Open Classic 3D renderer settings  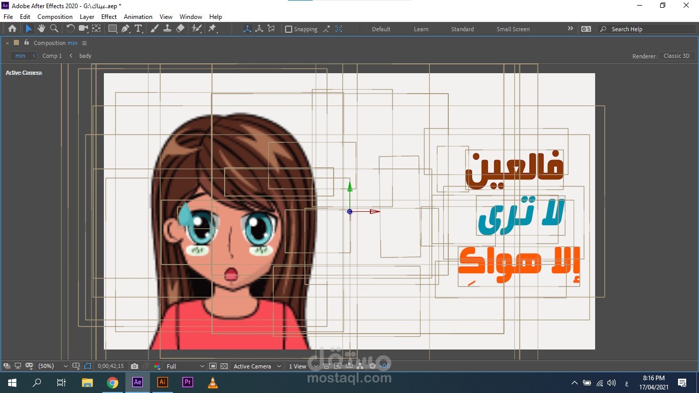click(676, 56)
